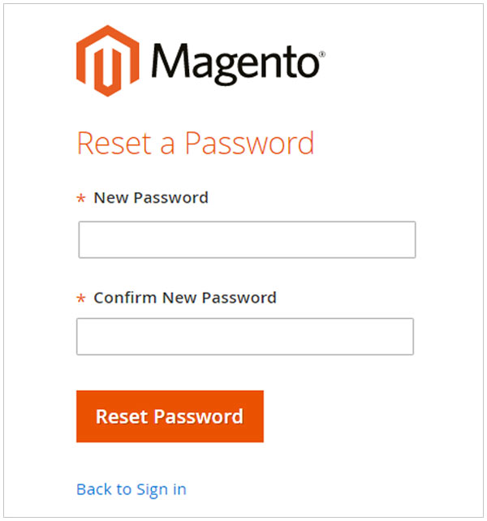Click the word Password on the orange button

199,417
